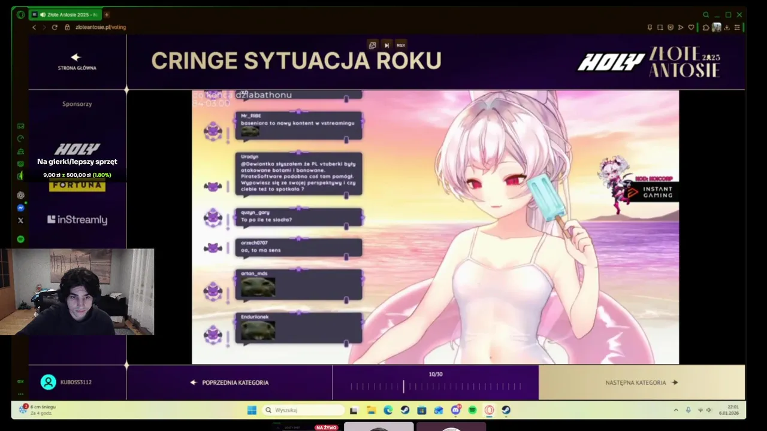
Task: Open Discord from taskbar
Action: click(x=455, y=410)
